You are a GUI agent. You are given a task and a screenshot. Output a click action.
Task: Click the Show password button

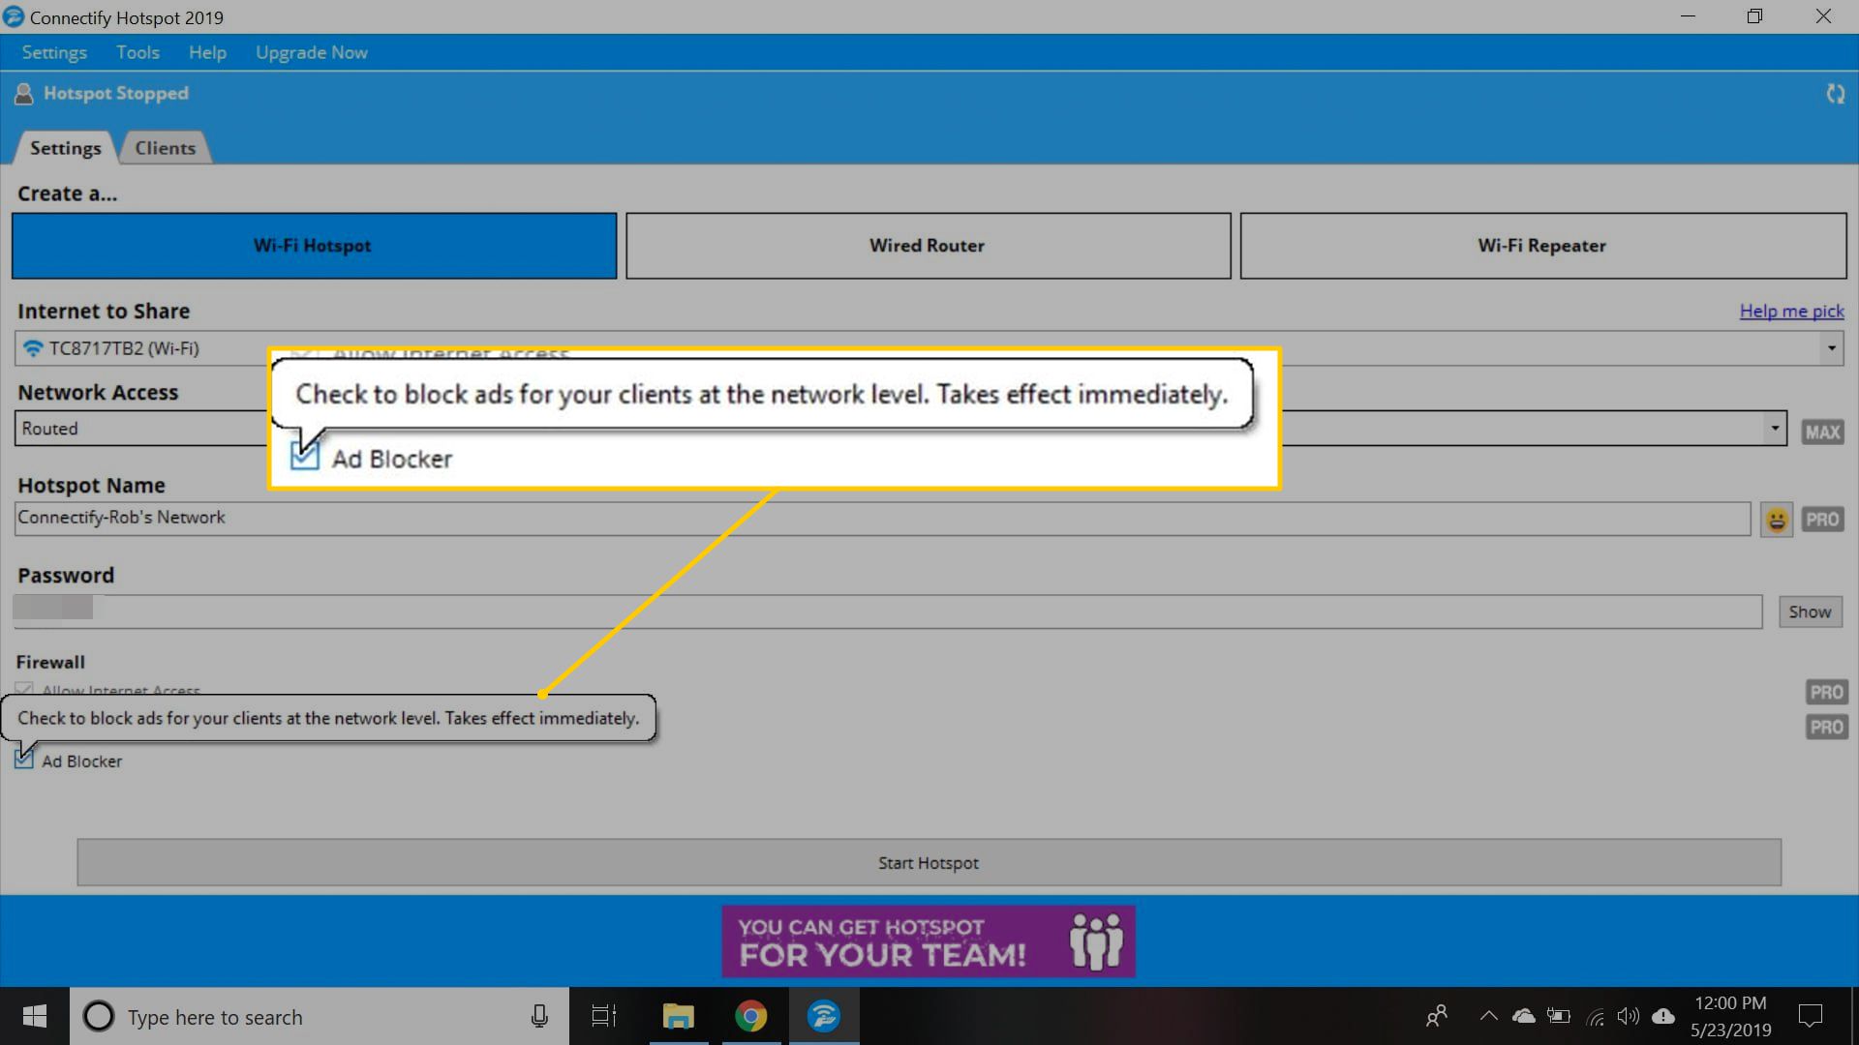point(1812,612)
